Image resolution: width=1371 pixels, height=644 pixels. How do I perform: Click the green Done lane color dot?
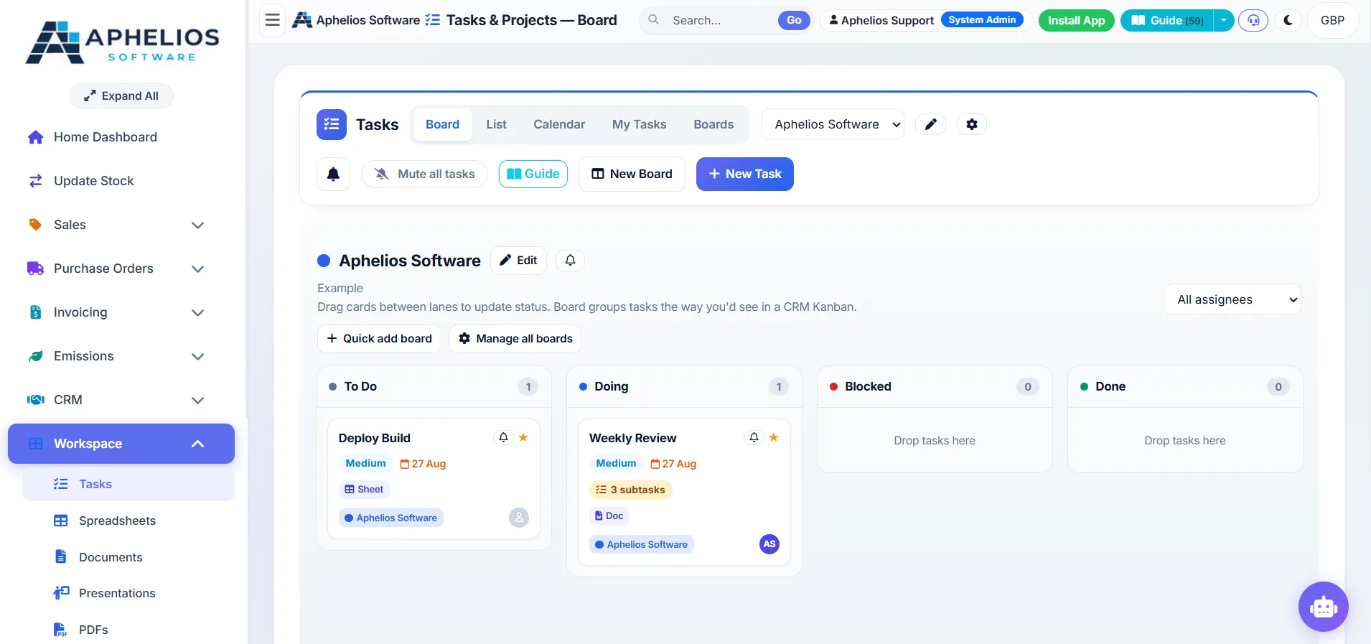(x=1084, y=386)
